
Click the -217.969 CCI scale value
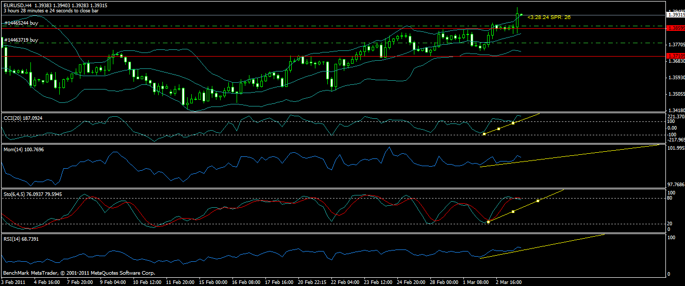coord(676,139)
